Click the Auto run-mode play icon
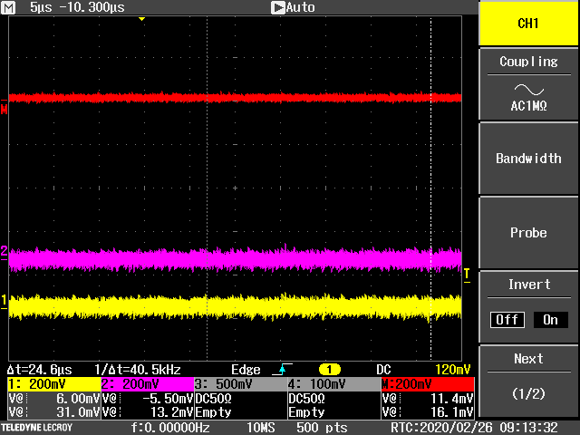The height and width of the screenshot is (435, 580). (278, 7)
